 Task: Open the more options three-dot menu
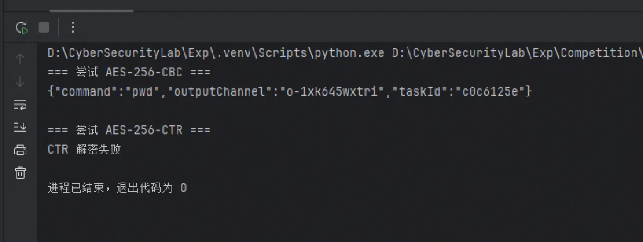[x=73, y=27]
